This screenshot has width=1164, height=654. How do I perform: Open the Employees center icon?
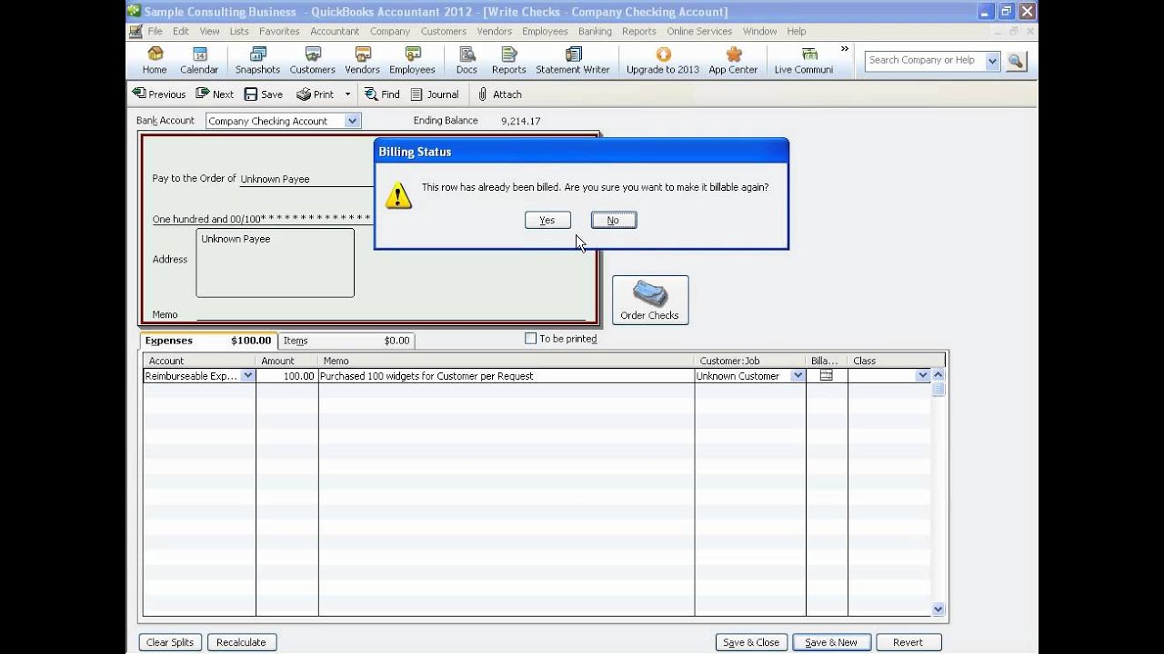[412, 60]
